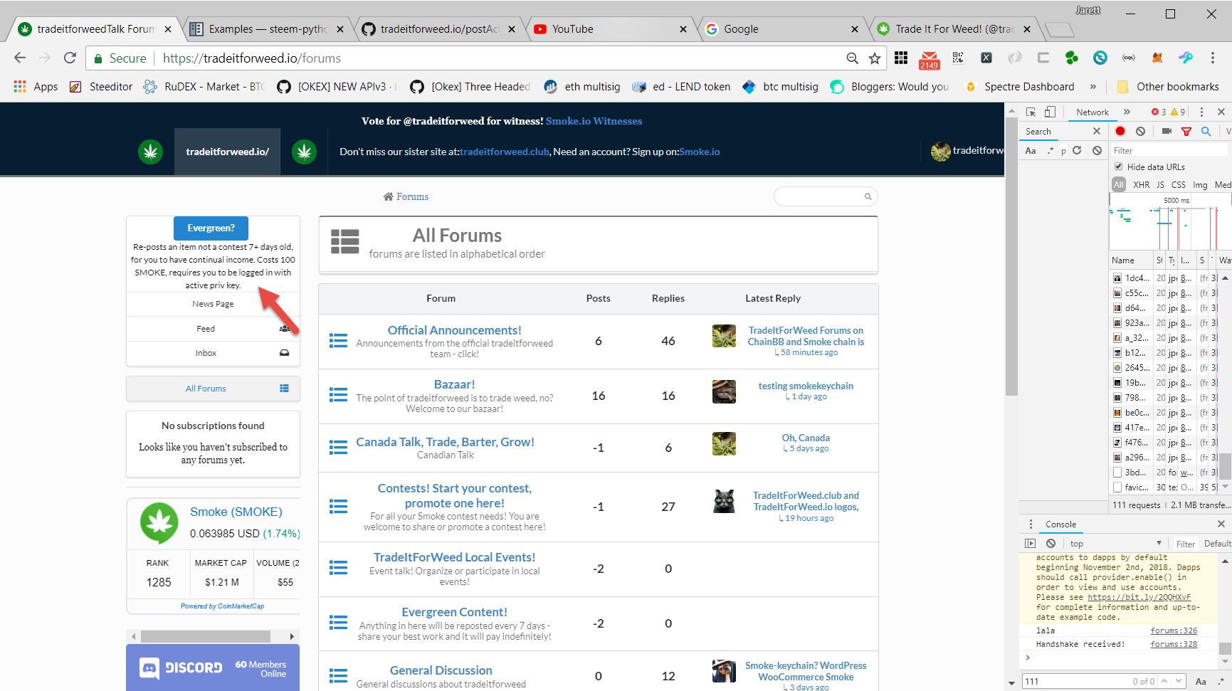This screenshot has width=1232, height=691.
Task: Reload the page with the refresh button
Action: tap(70, 58)
